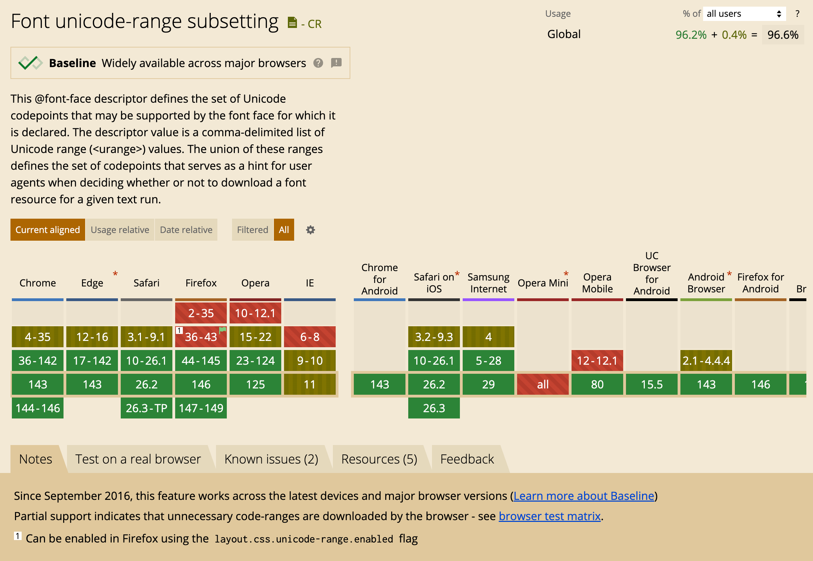Expand the Opera Mini 'all' cell
The image size is (813, 561).
[543, 384]
